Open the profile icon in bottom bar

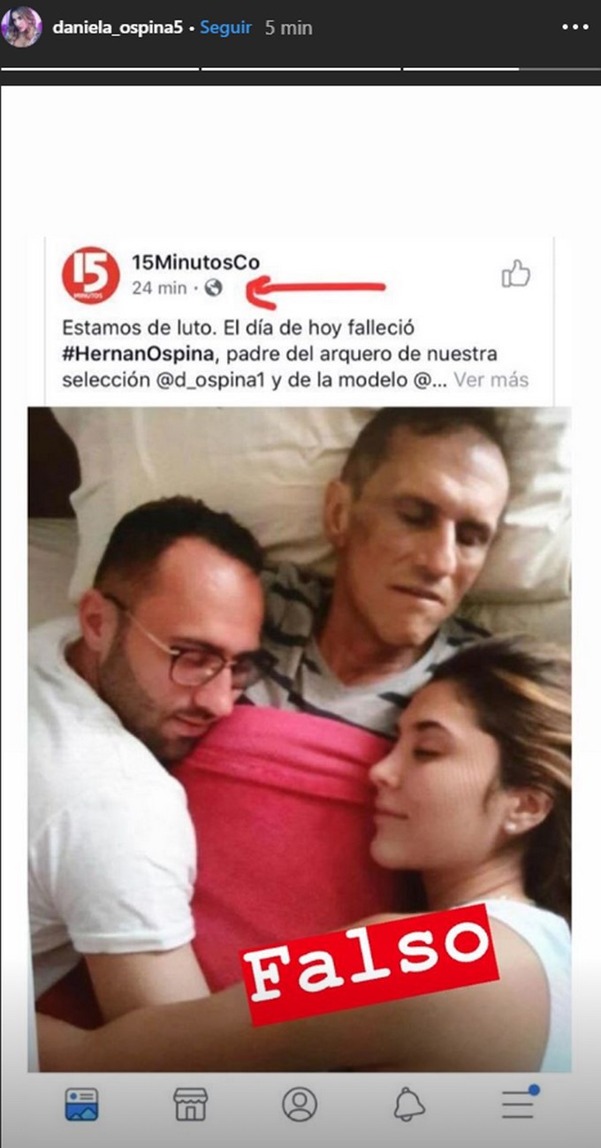click(x=300, y=1105)
